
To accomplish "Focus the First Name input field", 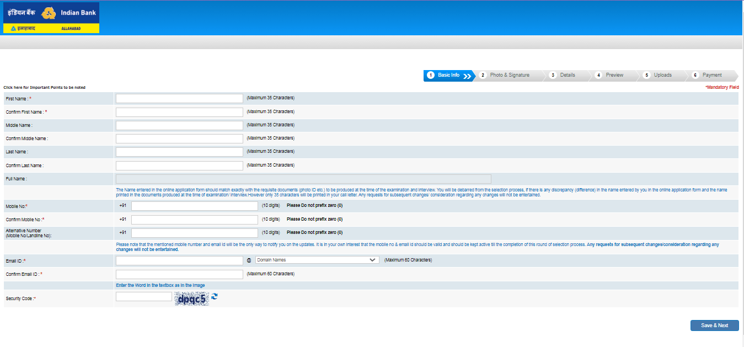I will tap(179, 98).
